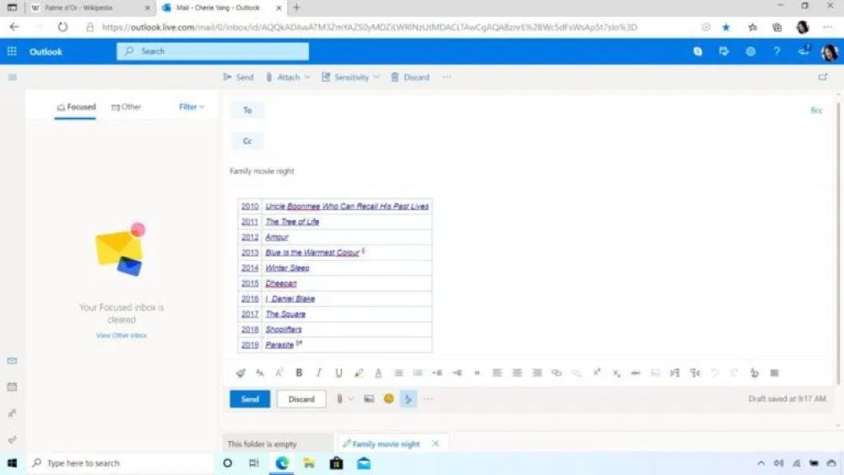Select the Family movie night draft tab
The width and height of the screenshot is (844, 475).
pyautogui.click(x=386, y=444)
